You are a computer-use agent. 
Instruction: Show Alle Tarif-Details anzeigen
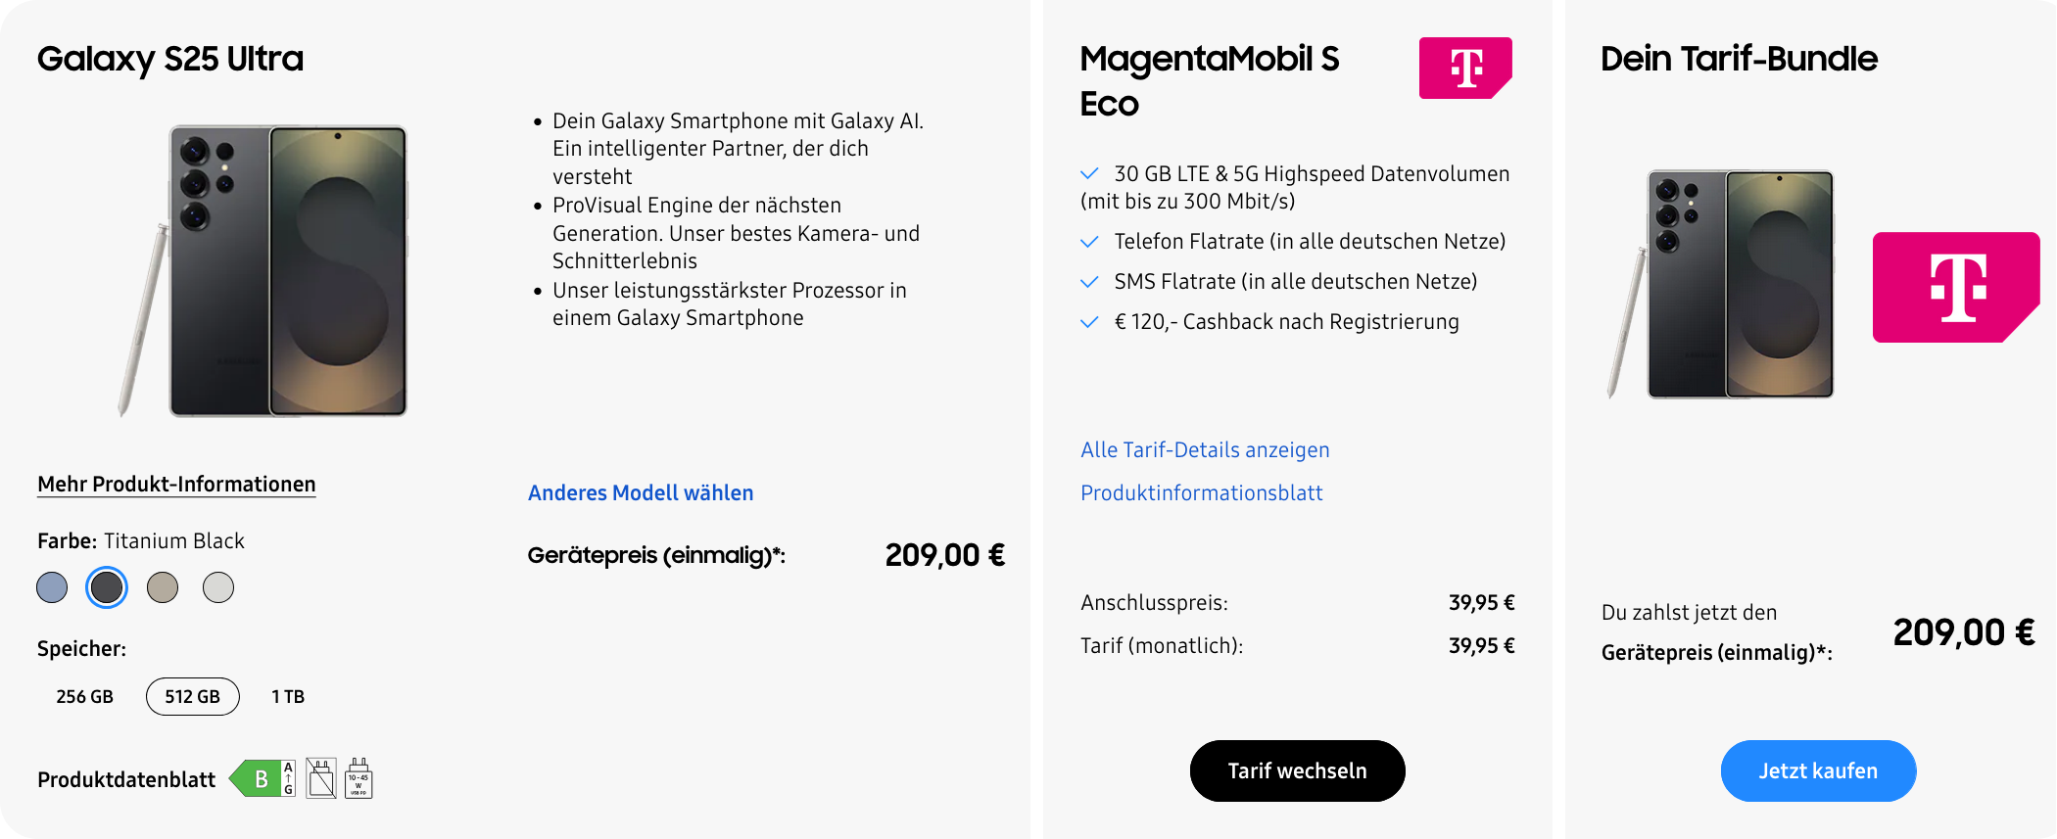click(1205, 450)
